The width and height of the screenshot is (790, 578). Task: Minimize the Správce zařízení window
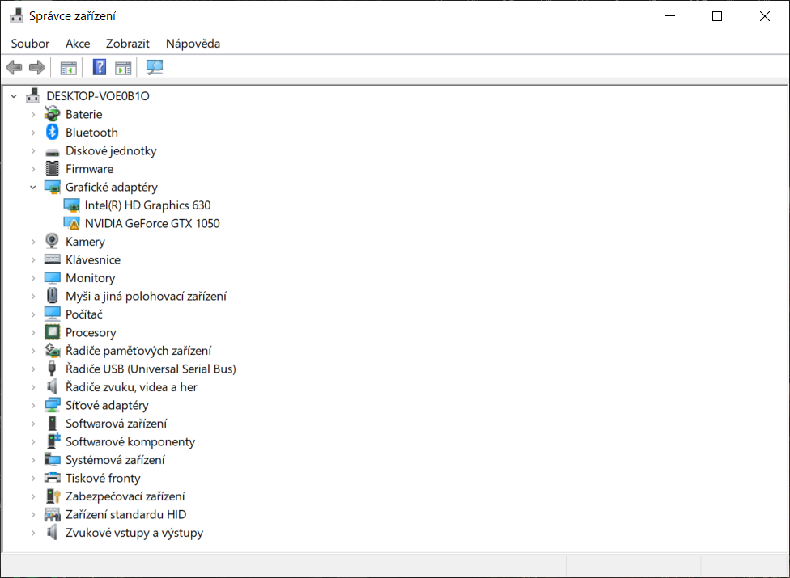(x=670, y=16)
